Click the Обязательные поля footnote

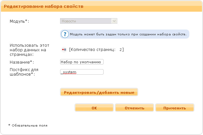click(28, 125)
